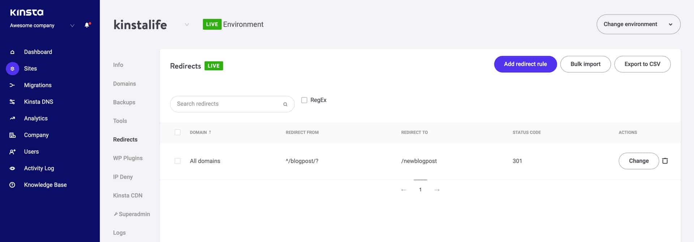Screen dimensions: 694x242
Task: Click the Activity Log eye icon
Action: 12,168
